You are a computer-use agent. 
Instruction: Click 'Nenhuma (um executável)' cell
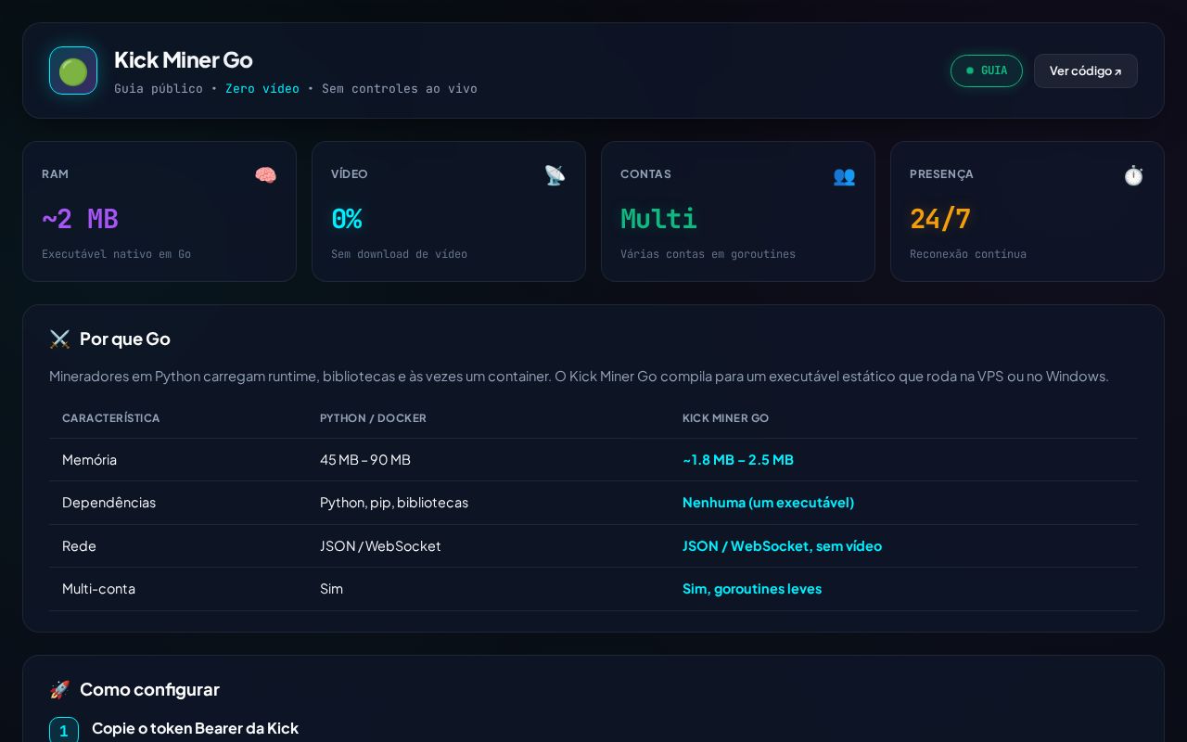click(x=768, y=503)
